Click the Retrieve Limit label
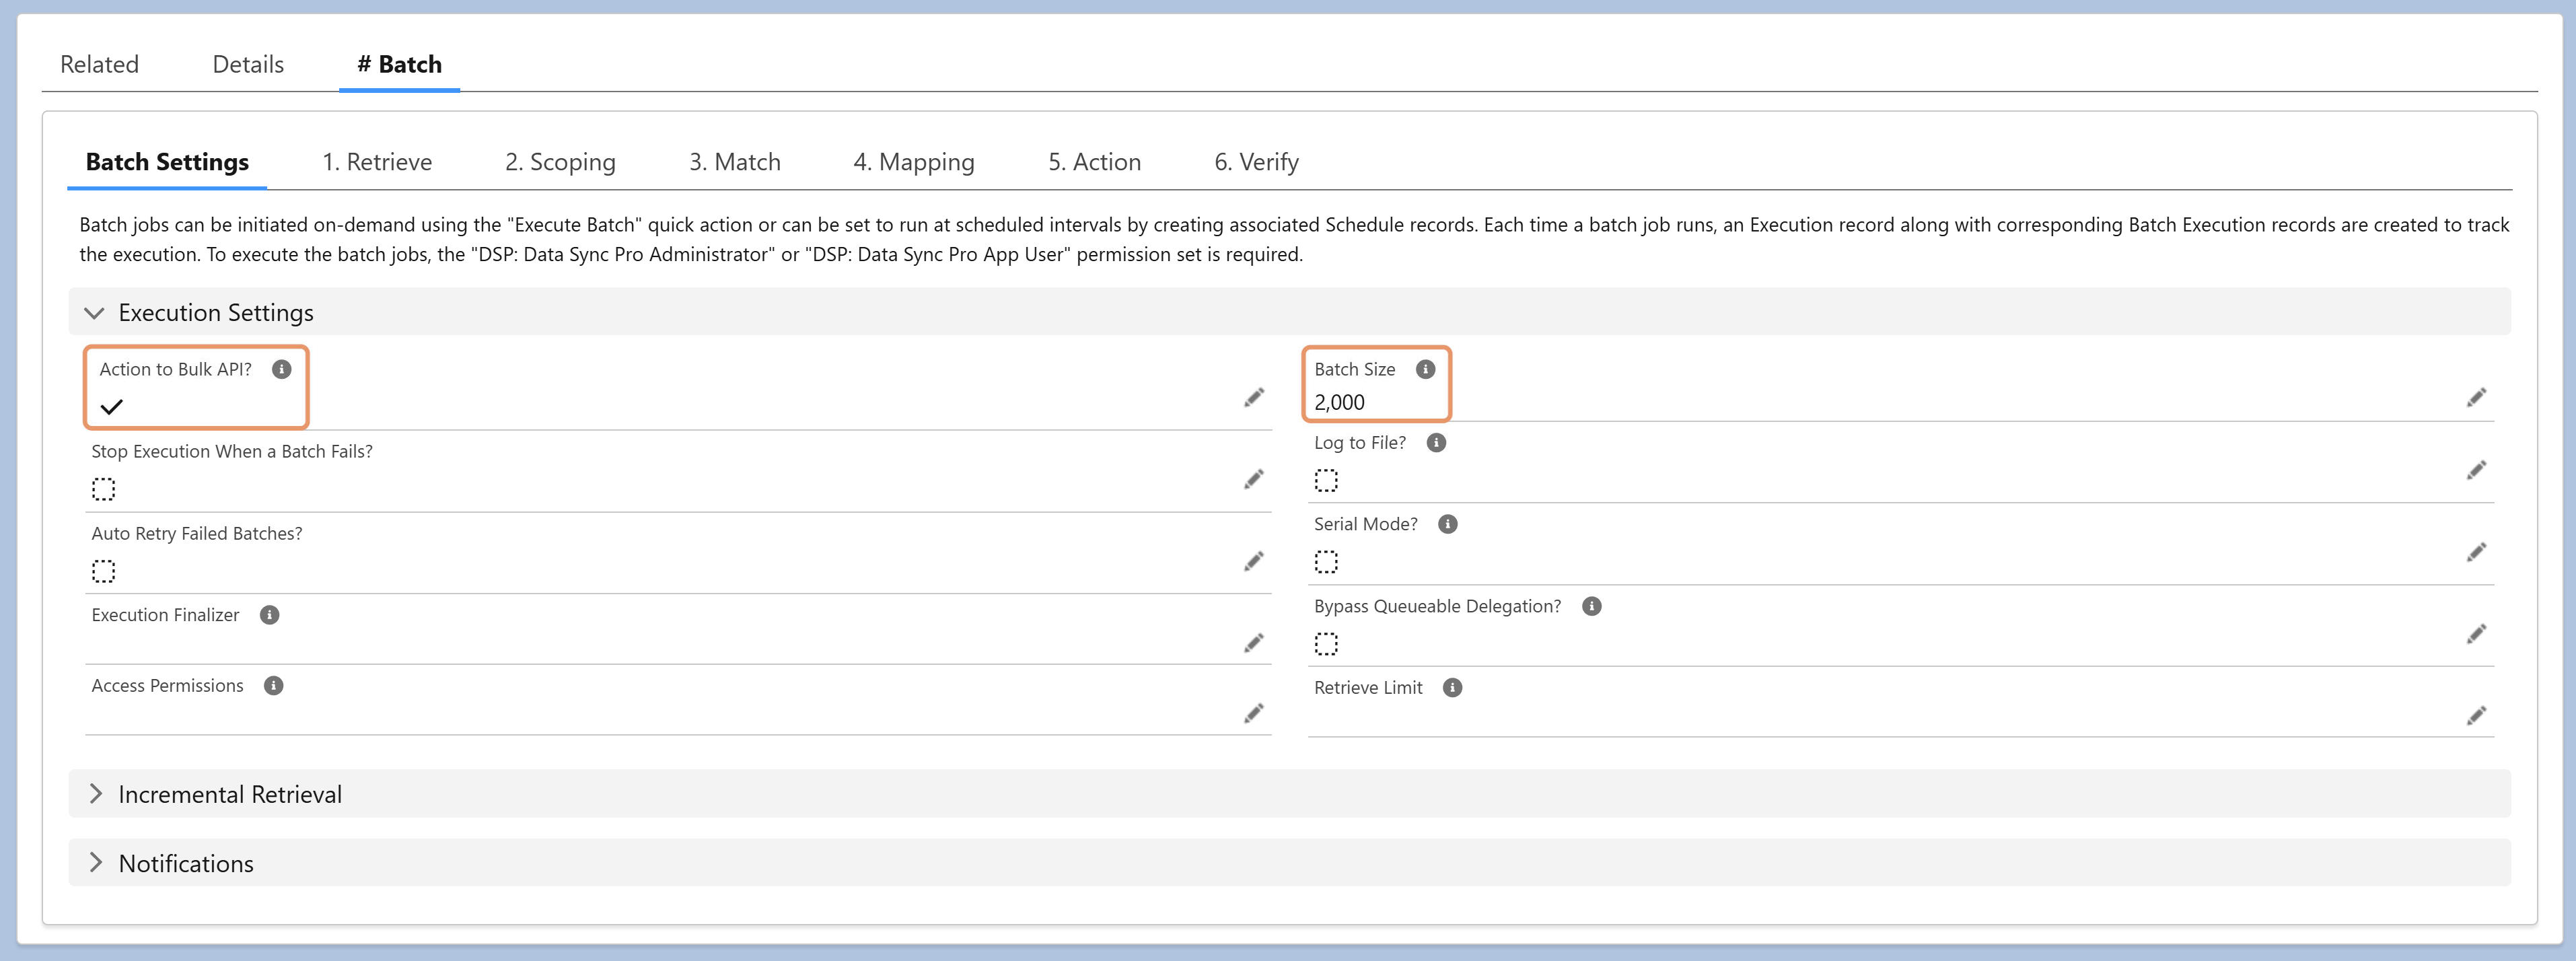 click(1368, 688)
